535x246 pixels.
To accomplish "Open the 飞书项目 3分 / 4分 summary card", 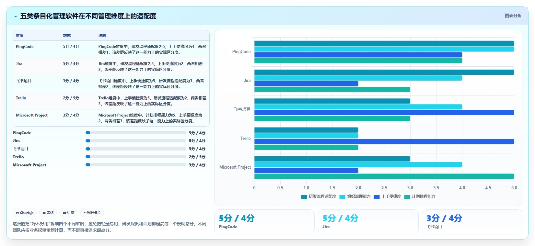I will (x=472, y=221).
